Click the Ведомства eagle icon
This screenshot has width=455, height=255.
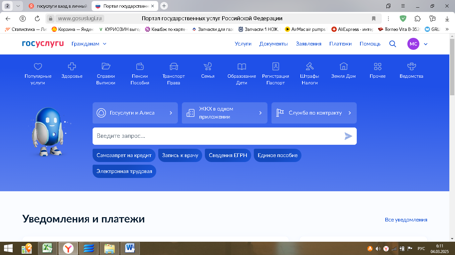[411, 66]
